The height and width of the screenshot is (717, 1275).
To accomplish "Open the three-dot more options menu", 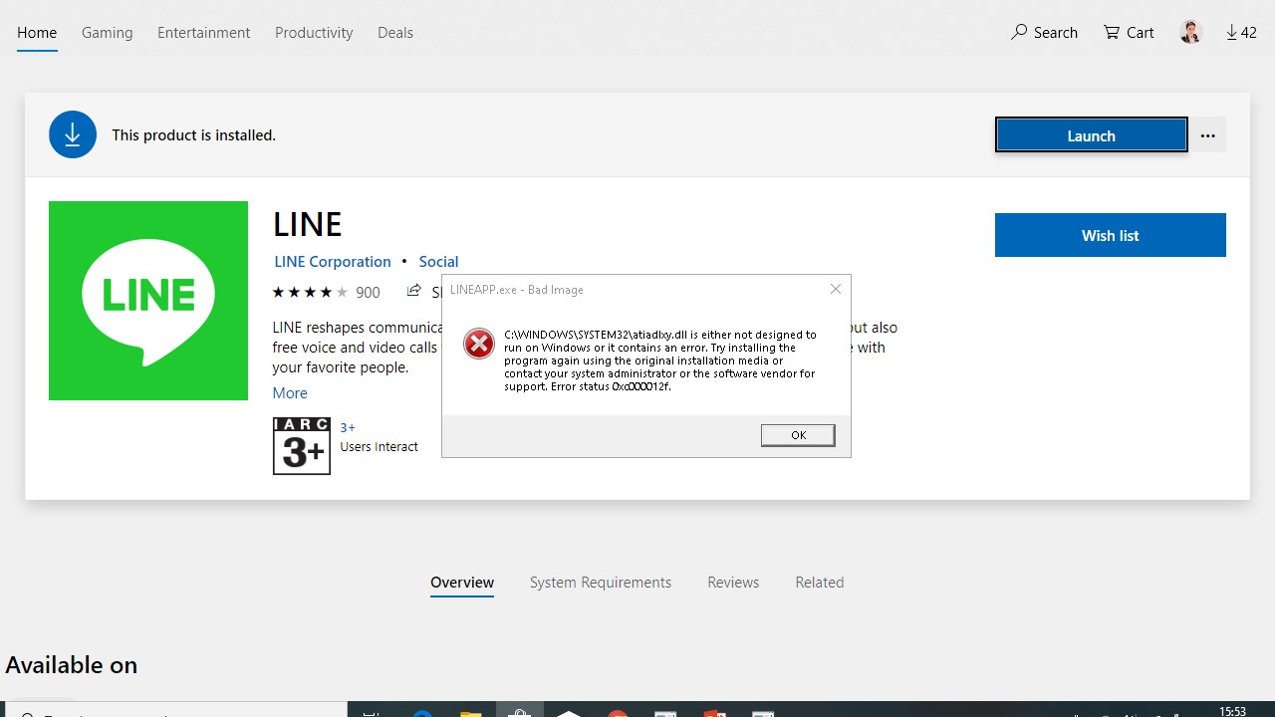I will click(1207, 135).
